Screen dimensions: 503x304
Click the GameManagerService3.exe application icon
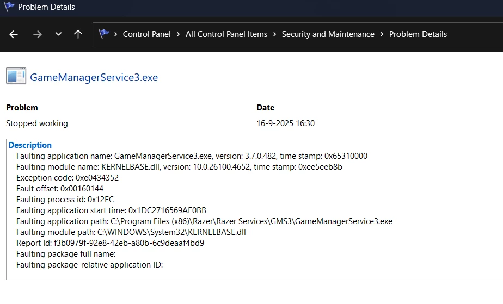16,76
